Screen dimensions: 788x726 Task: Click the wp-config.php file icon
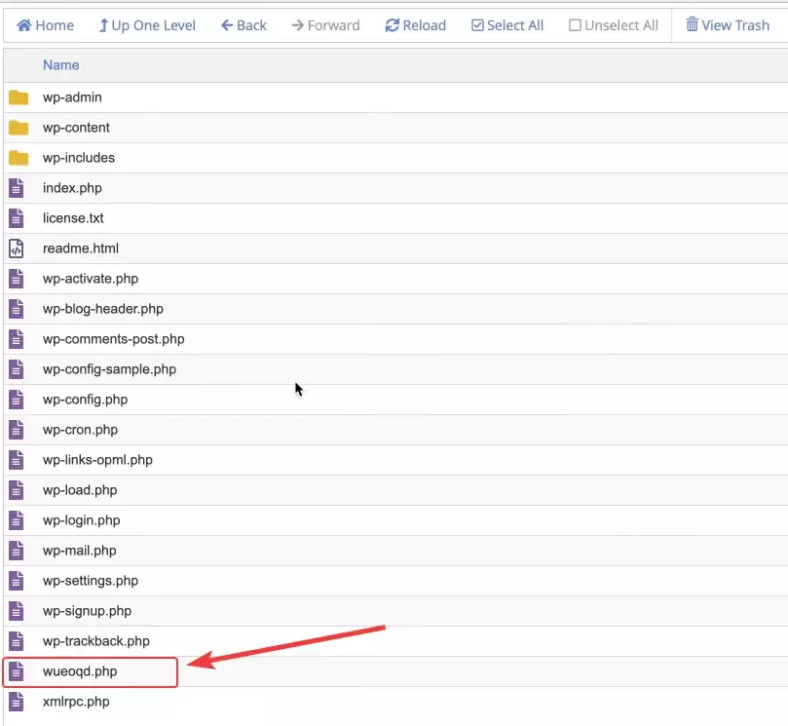(17, 400)
